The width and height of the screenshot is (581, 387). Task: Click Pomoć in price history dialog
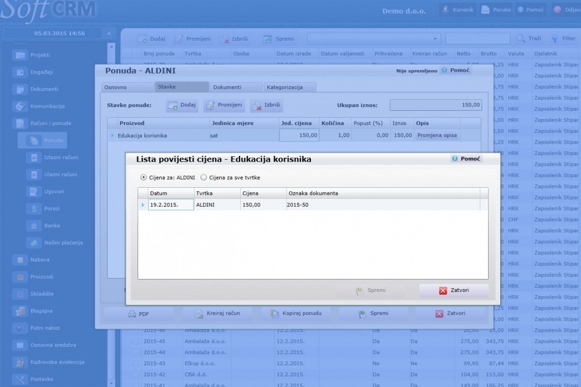point(466,159)
